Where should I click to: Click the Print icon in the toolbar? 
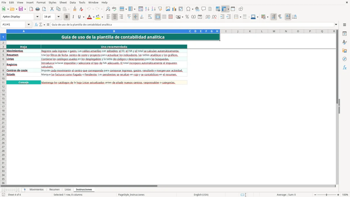pos(38,9)
